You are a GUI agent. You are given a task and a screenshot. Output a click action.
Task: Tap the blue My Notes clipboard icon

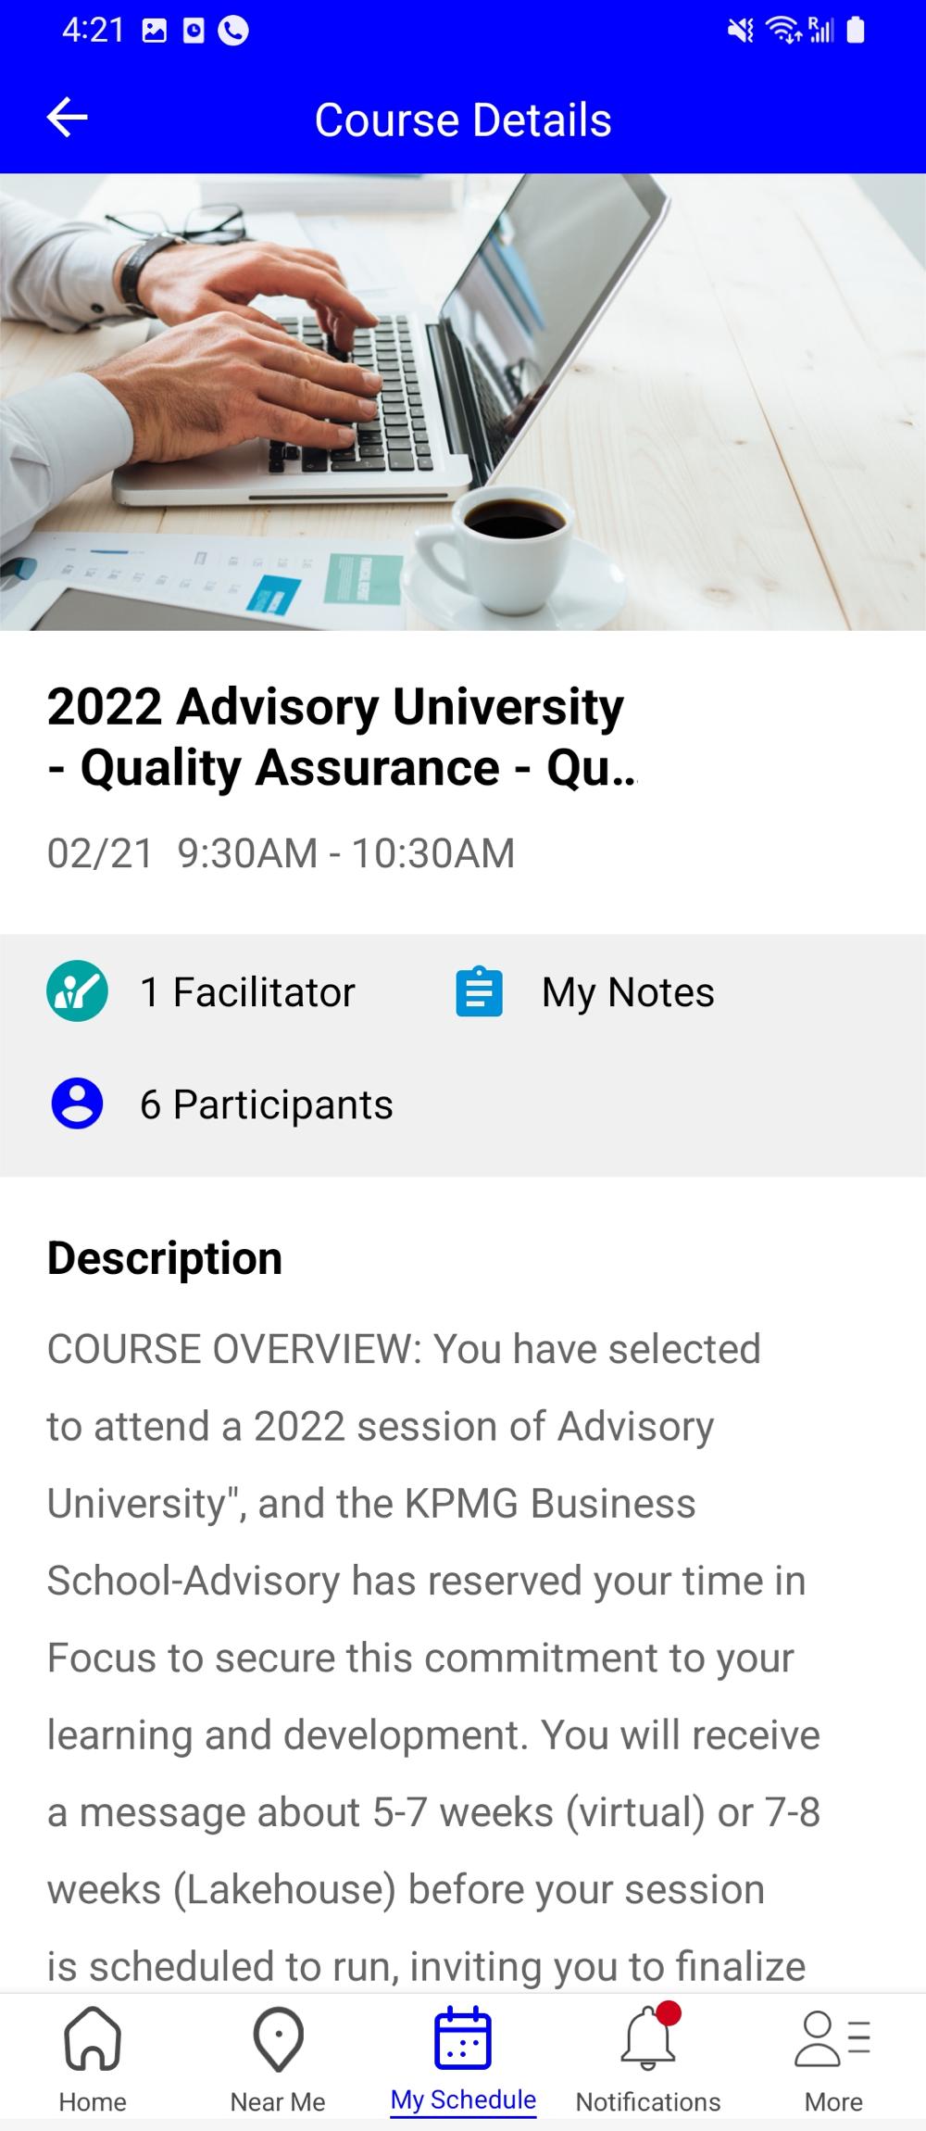[479, 992]
